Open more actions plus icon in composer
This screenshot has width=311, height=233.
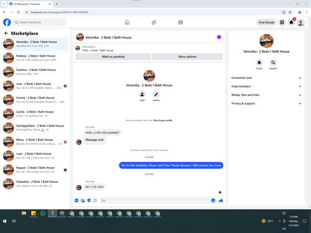click(77, 200)
